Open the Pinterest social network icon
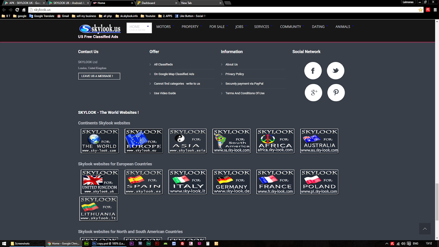Screen dimensions: 439x247 336,93
